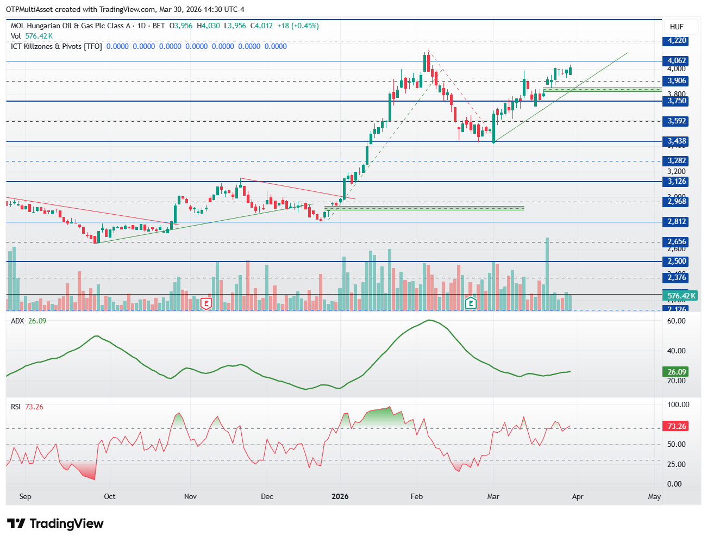Click the ADX indicator legend label

point(17,321)
